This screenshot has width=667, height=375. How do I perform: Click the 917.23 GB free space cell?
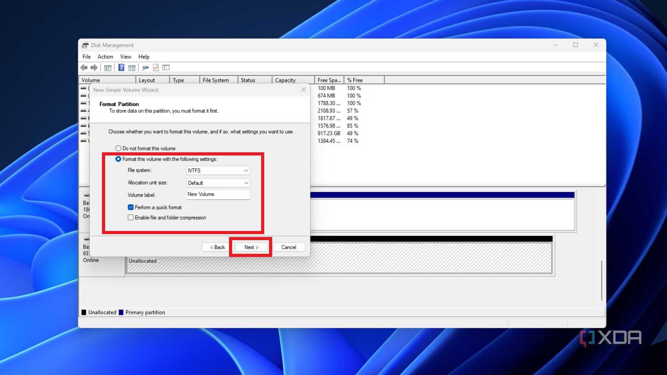pos(329,133)
